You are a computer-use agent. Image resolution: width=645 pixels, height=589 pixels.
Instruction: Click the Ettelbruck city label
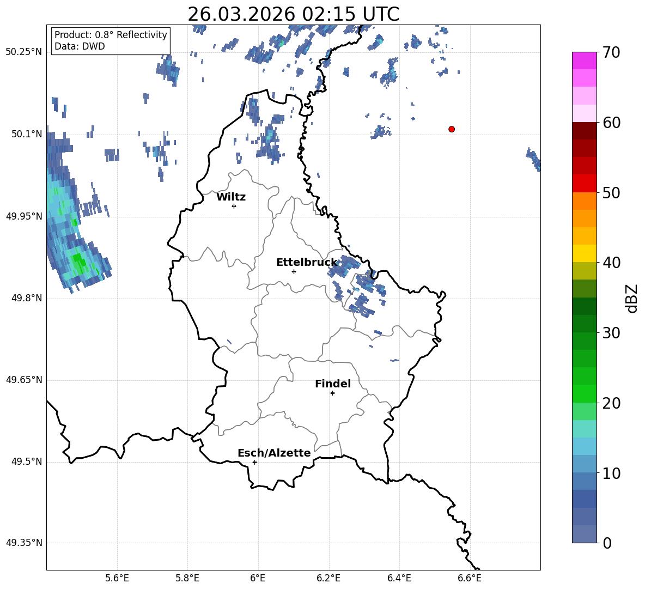point(307,263)
